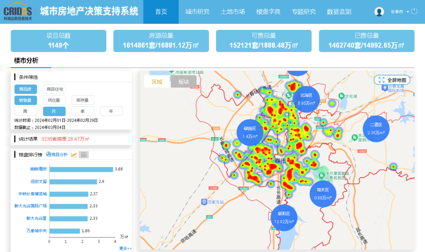
Task: Open the 数据监测 menu
Action: click(x=339, y=12)
